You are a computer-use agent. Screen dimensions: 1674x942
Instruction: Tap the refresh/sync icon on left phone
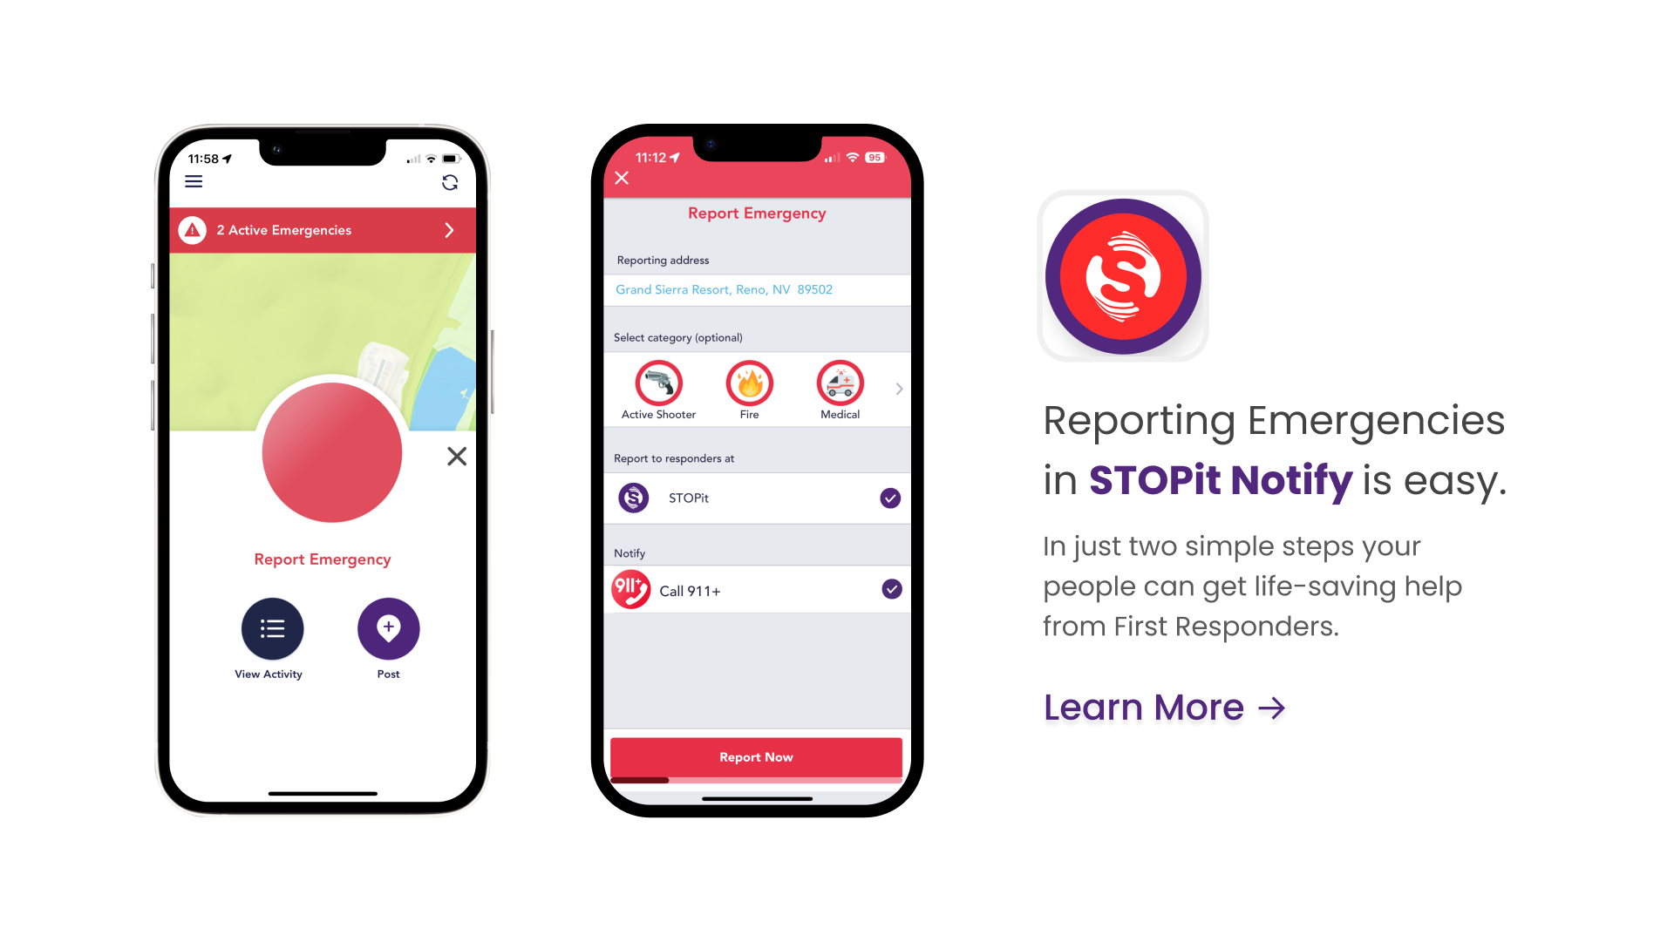[x=453, y=181]
